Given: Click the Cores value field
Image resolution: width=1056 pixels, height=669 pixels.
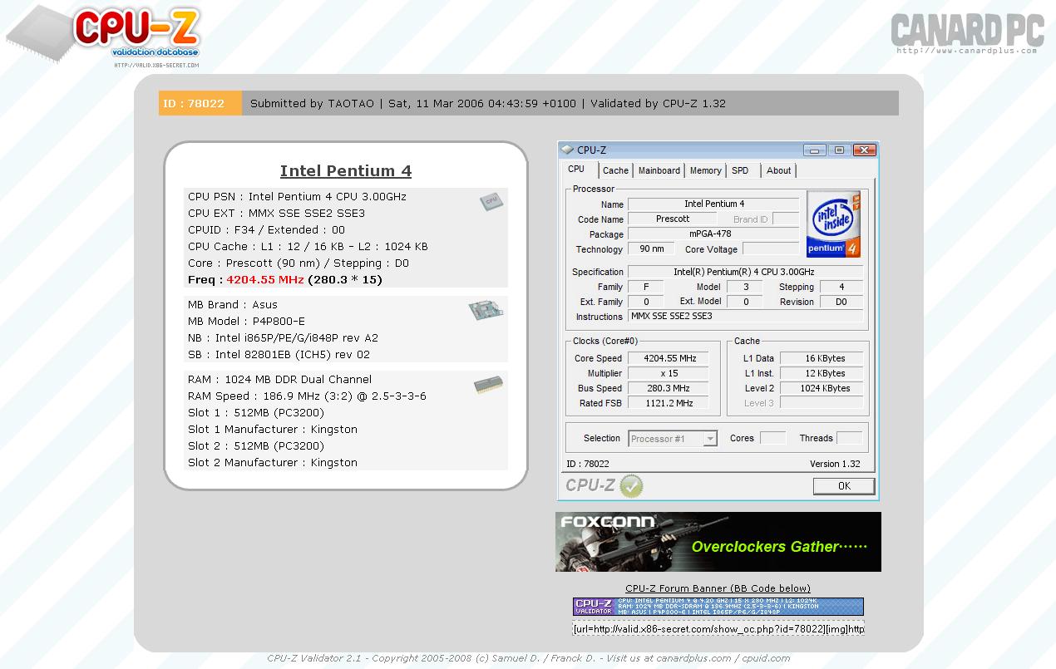Looking at the screenshot, I should (772, 438).
